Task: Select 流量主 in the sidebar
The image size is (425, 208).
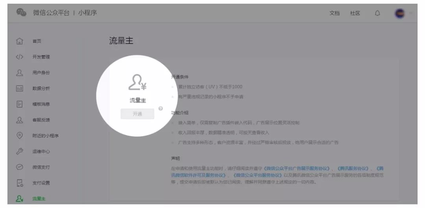Action: tap(39, 199)
